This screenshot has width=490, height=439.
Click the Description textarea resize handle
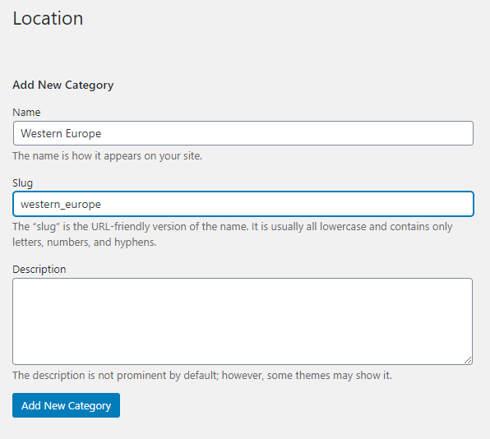click(x=468, y=360)
